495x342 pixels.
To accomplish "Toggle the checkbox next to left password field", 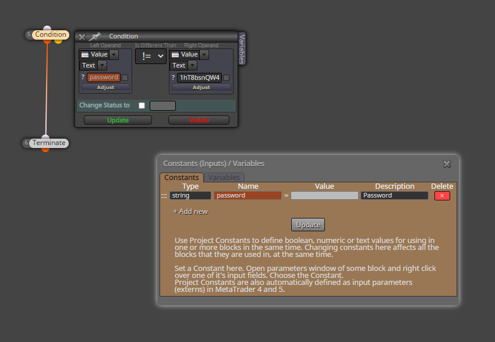I will point(125,77).
